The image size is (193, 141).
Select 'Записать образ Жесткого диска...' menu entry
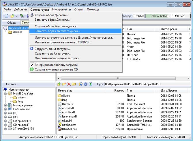tap(57, 31)
